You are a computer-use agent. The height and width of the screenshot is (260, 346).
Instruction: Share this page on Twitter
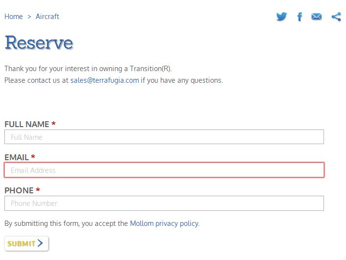tap(281, 17)
